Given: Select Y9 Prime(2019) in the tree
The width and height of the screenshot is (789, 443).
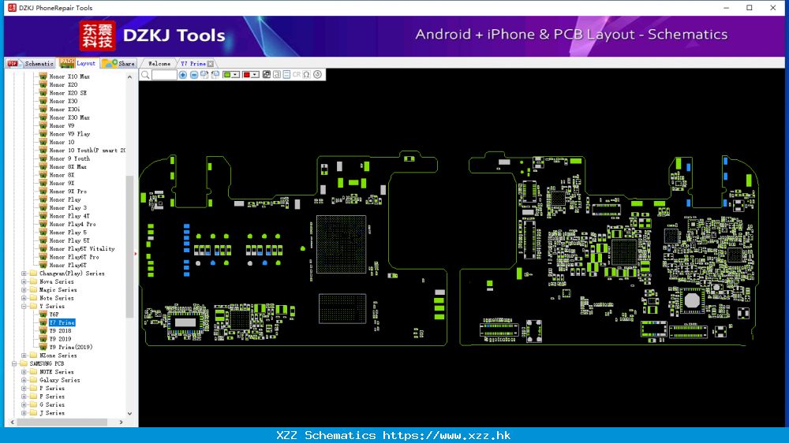Looking at the screenshot, I should point(71,347).
